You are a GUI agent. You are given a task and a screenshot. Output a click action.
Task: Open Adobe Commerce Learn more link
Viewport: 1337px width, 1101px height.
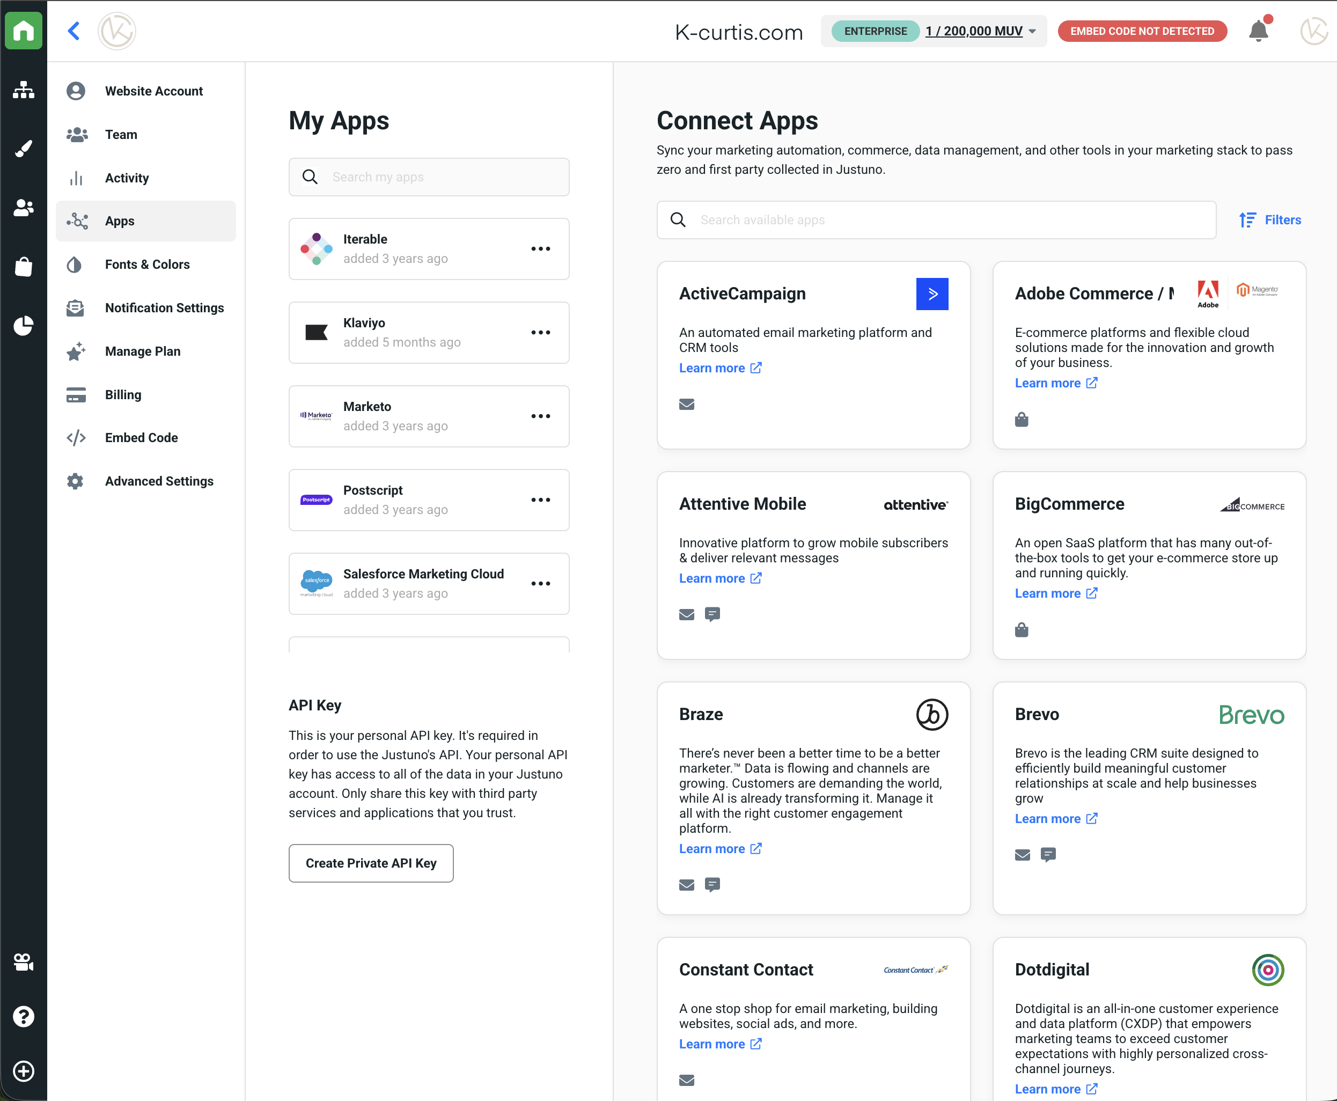1056,383
